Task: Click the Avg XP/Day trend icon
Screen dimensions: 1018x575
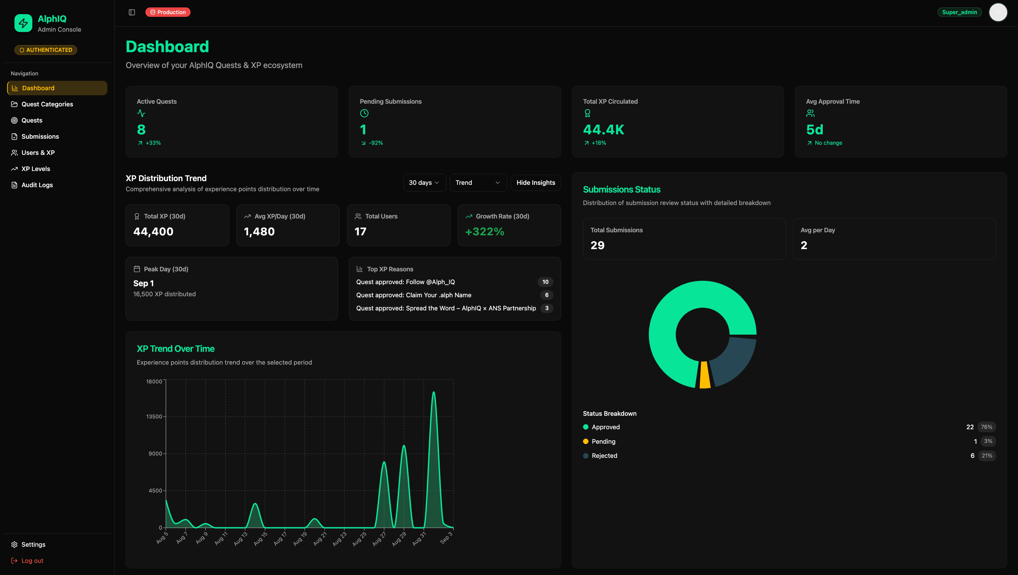Action: point(247,216)
